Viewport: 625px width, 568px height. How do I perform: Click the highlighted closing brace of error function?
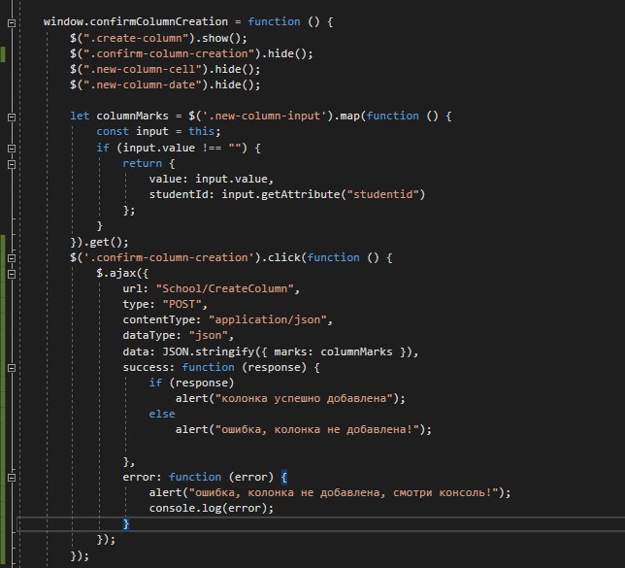coord(126,523)
